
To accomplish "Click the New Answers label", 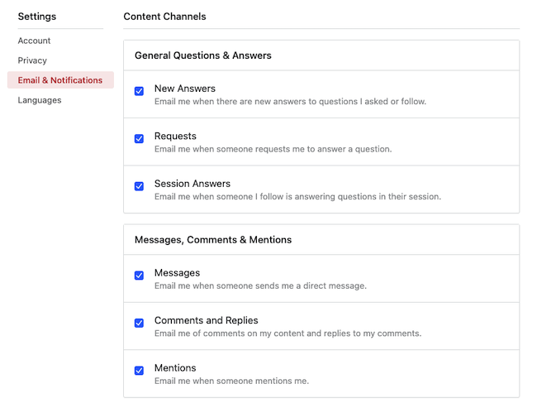I will [x=185, y=89].
